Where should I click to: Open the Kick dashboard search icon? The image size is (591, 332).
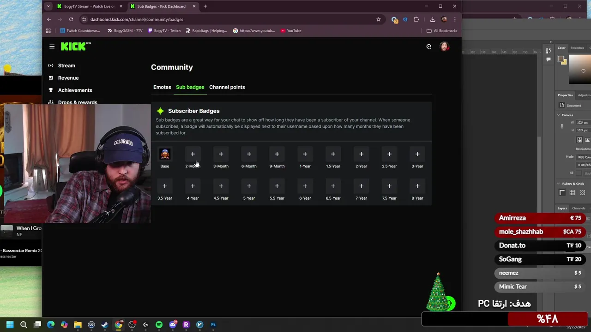tap(428, 47)
